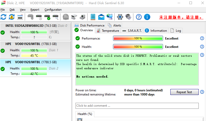Open the report notebook toolbar icon

pyautogui.click(x=93, y=17)
